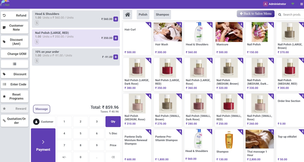
Task: Click the Discount button
Action: pos(14,74)
